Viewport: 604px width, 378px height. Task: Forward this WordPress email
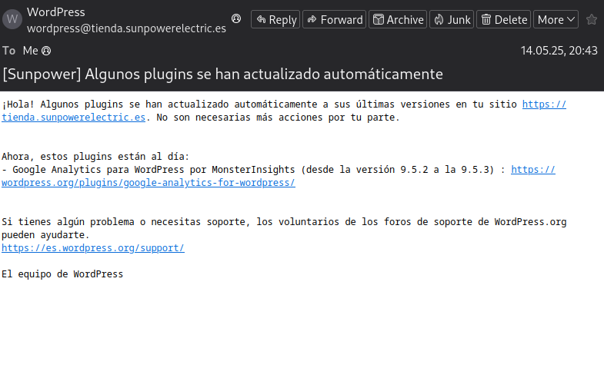[335, 20]
